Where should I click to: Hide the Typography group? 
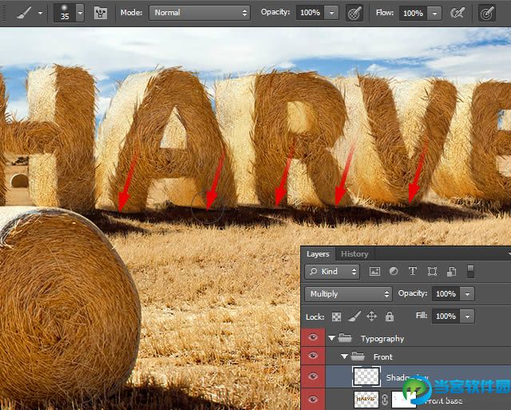pos(313,339)
